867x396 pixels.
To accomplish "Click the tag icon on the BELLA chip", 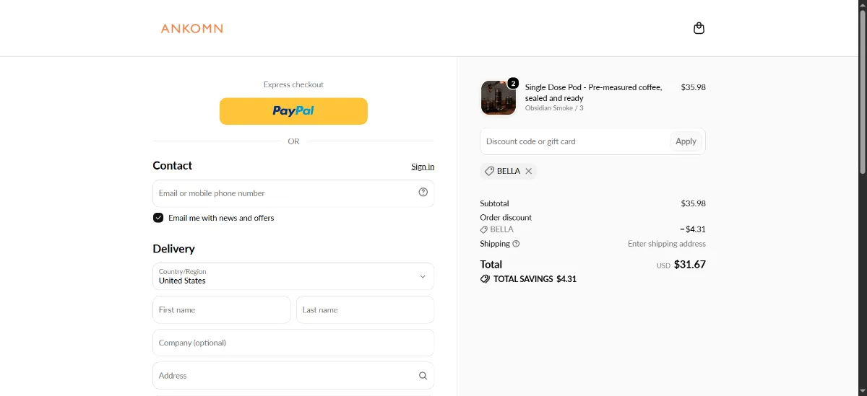I will tap(489, 171).
